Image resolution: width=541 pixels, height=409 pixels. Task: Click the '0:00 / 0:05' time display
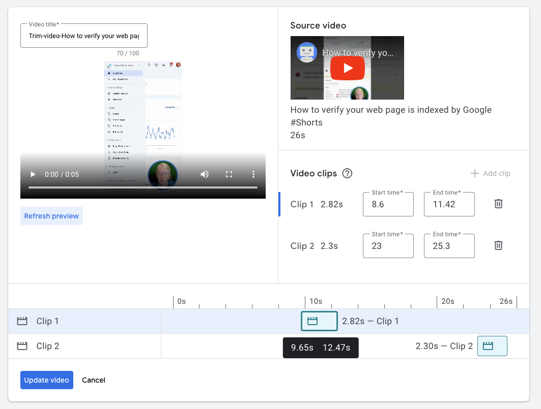pos(62,174)
